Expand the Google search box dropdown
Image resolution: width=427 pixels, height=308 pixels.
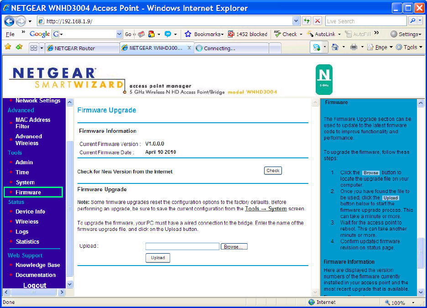tap(119, 34)
